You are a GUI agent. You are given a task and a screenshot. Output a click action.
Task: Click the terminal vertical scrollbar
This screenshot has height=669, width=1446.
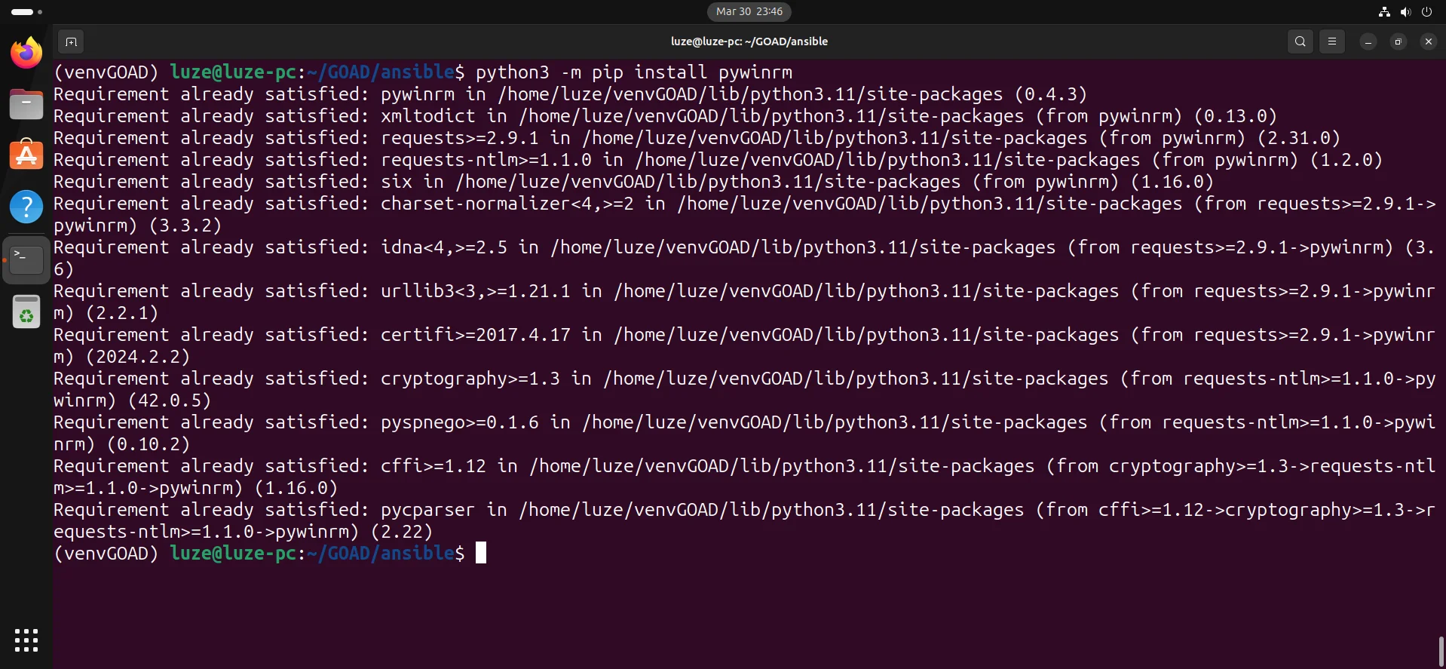(1441, 651)
